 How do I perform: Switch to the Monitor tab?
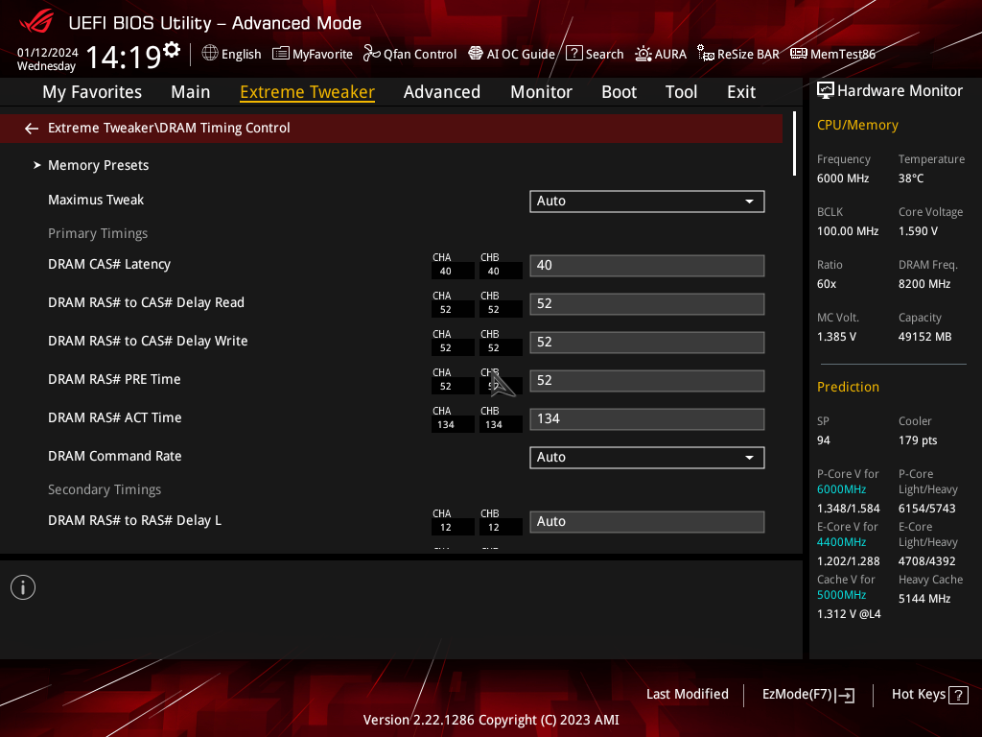click(541, 92)
